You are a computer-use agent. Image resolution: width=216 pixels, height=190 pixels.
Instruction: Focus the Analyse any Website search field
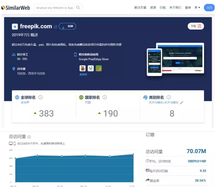click(x=55, y=8)
